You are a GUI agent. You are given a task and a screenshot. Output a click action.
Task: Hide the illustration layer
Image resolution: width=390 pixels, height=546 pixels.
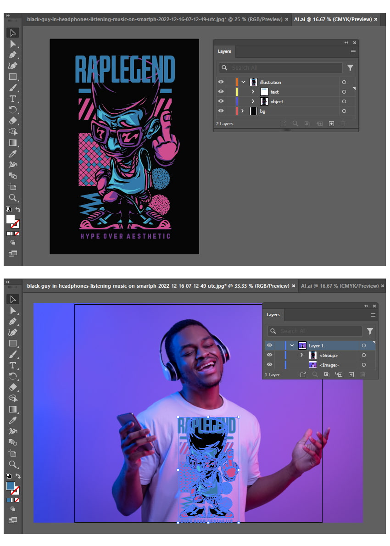click(x=221, y=82)
